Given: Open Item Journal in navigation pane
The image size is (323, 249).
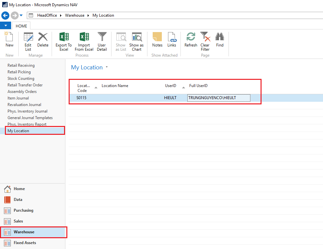Looking at the screenshot, I should [18, 98].
